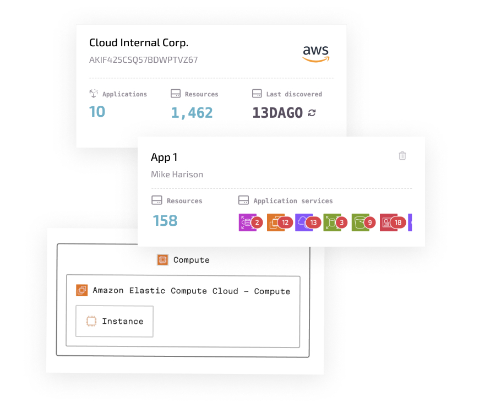Click the badge showing 18 on red service

point(399,223)
